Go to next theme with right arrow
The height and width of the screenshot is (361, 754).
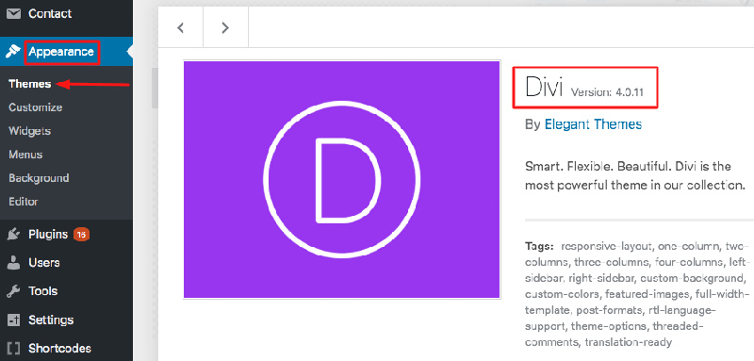pyautogui.click(x=225, y=28)
